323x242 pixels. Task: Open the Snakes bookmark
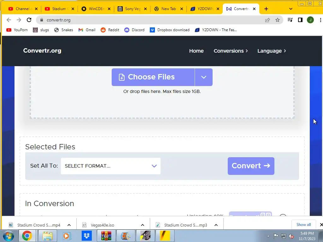pyautogui.click(x=64, y=30)
